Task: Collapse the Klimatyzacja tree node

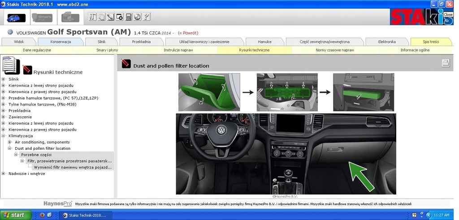Action: [x=4, y=136]
